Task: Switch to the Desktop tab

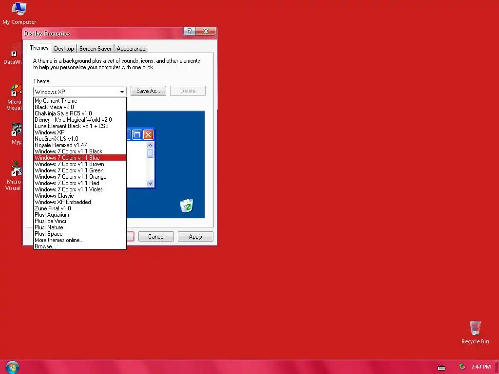Action: click(x=64, y=49)
